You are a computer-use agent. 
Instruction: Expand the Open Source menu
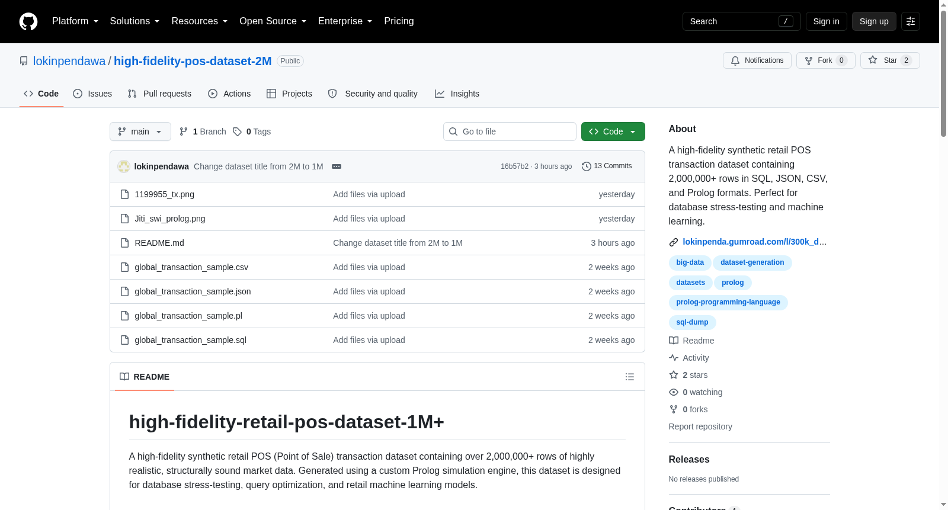pyautogui.click(x=273, y=21)
